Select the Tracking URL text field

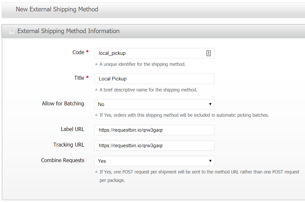(x=154, y=146)
